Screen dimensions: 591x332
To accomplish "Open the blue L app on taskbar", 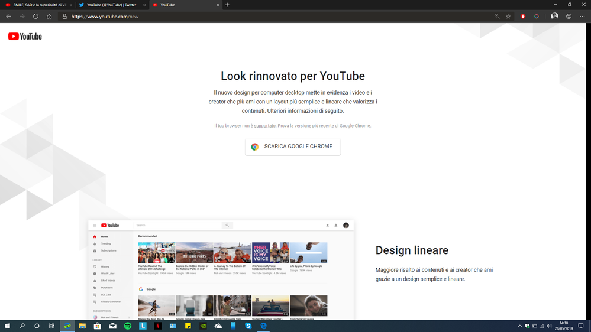I will (143, 326).
